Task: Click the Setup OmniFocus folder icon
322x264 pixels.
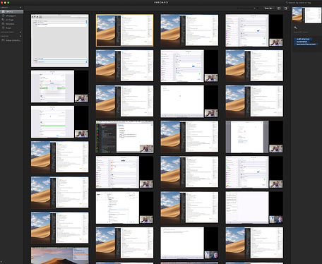Action: click(x=3, y=40)
